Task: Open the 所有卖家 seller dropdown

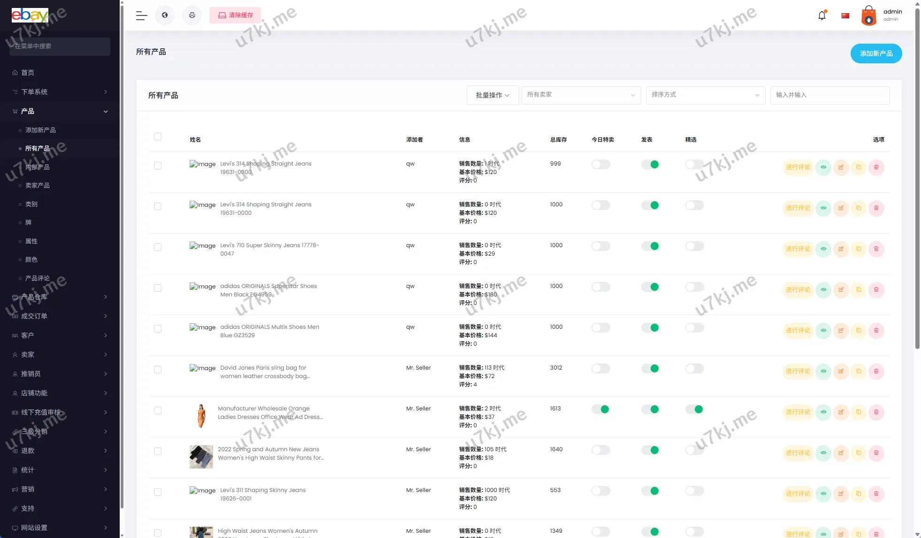Action: pos(581,95)
